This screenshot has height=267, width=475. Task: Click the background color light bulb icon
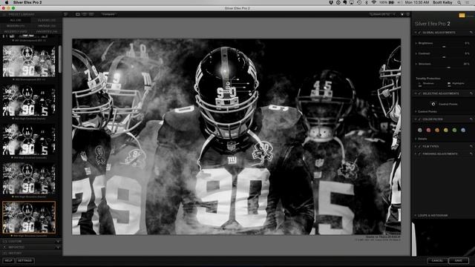click(402, 14)
